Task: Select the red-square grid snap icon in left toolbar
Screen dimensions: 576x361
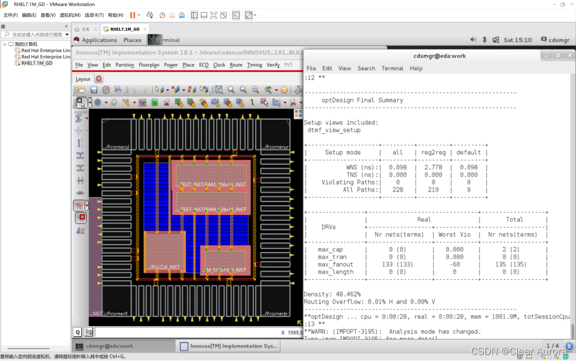Action: [x=81, y=218]
